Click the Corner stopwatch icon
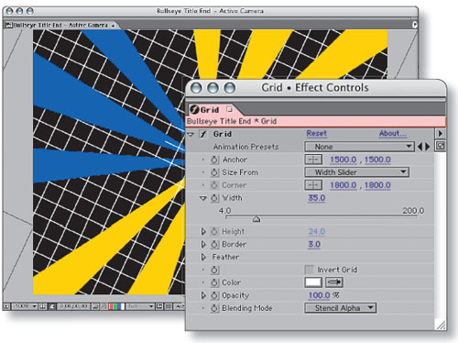 coord(214,185)
